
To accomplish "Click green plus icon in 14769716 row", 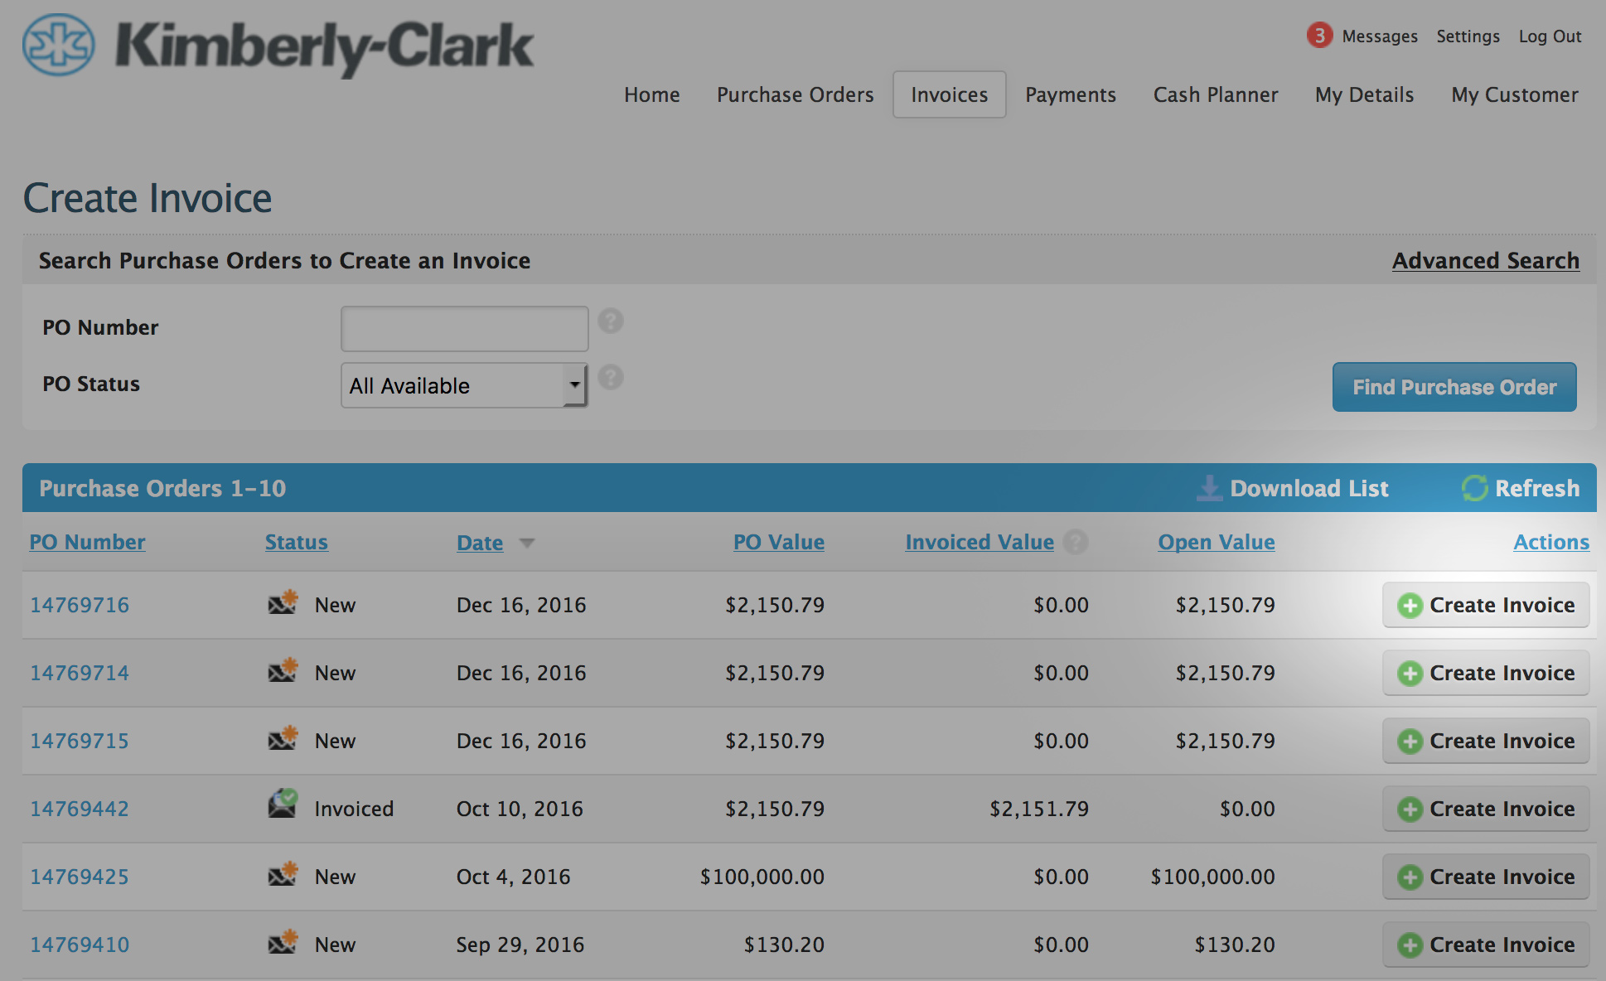I will coord(1410,606).
